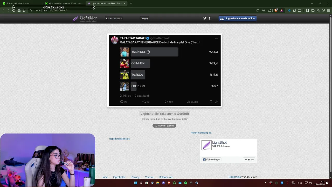Screen dimensions: 332x187
Task: Click the captured tweet screenshot image
Action: point(165,70)
